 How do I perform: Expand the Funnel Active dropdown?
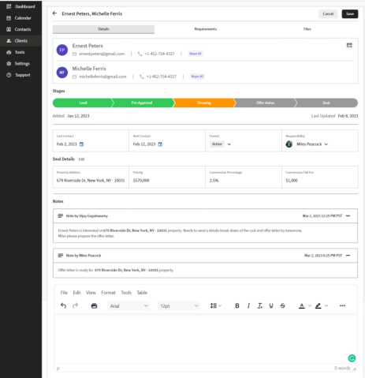(x=229, y=144)
